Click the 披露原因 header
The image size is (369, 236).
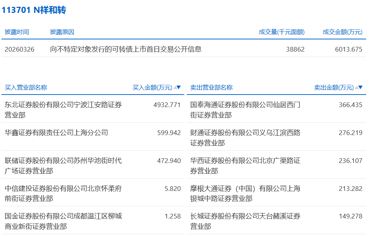click(x=62, y=32)
